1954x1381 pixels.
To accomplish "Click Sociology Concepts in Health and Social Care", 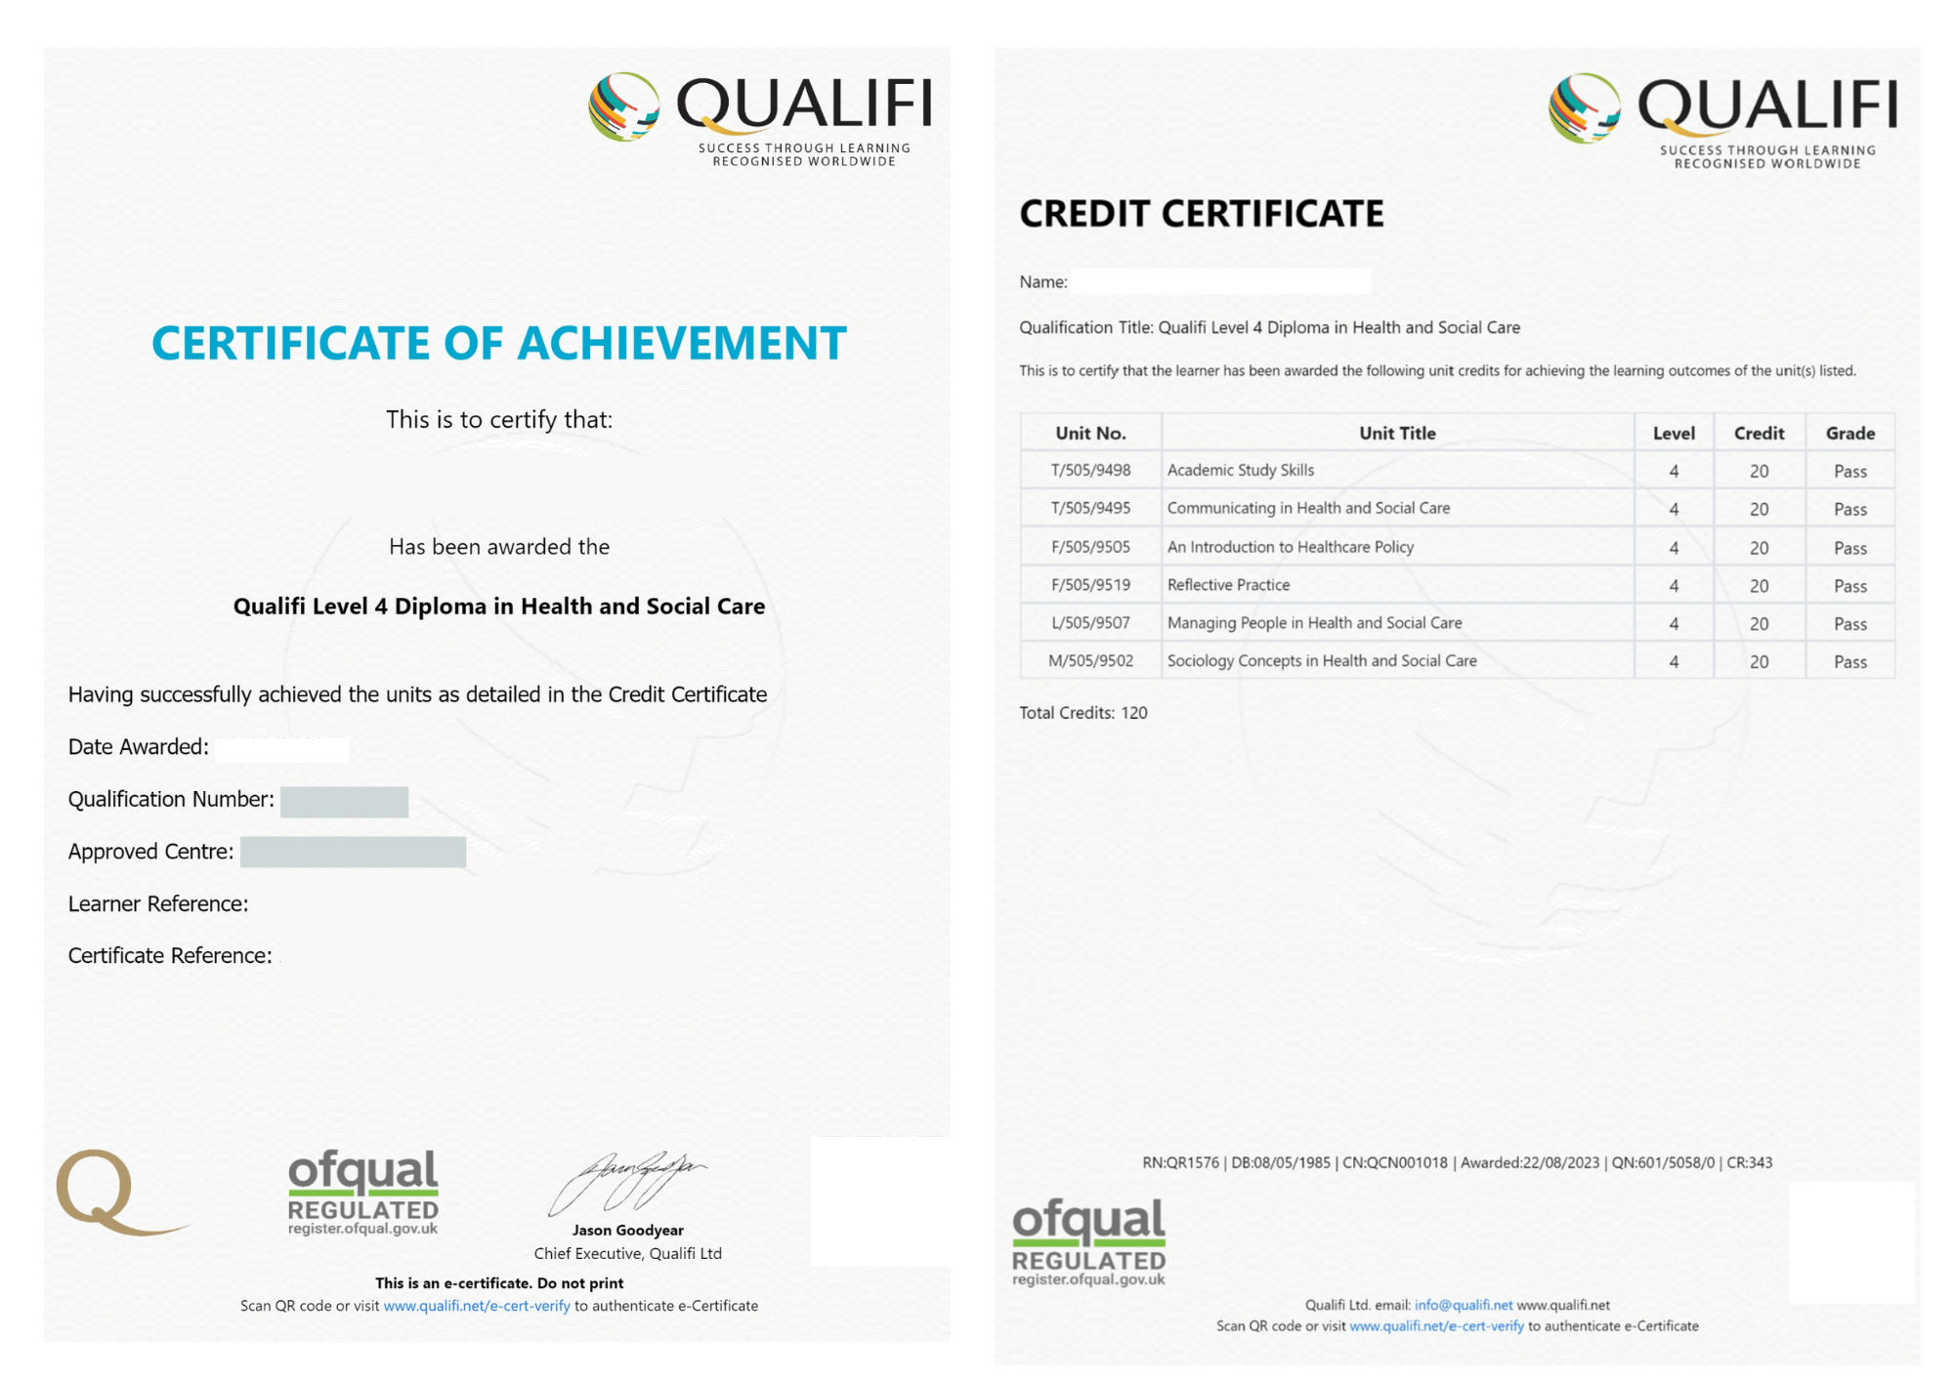I will pos(1322,661).
